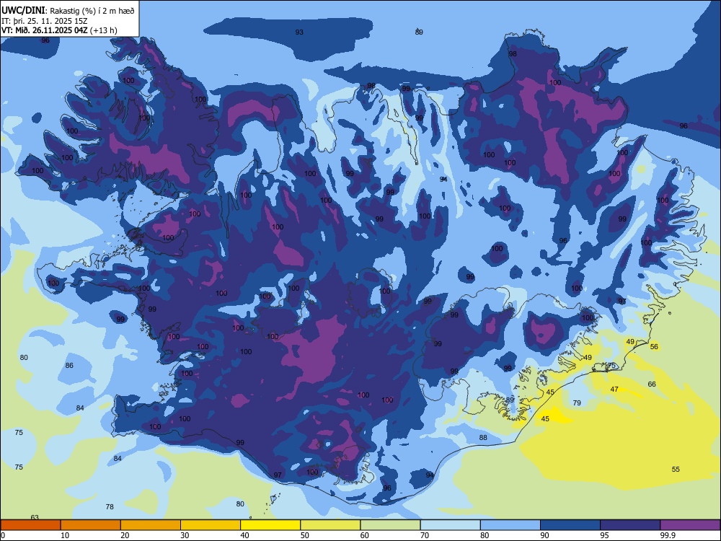Click the 10–20 orange legend swatch
The image size is (721, 541).
(x=91, y=525)
